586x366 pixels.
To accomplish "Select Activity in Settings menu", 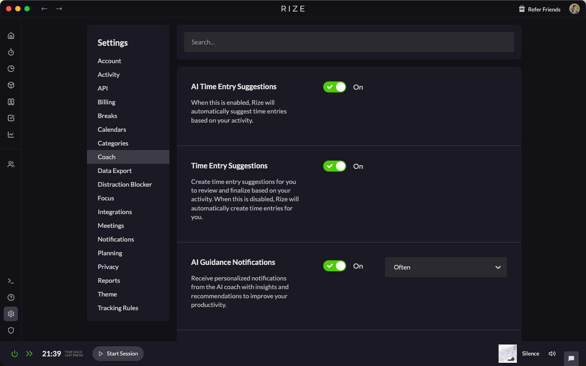I will 128,75.
